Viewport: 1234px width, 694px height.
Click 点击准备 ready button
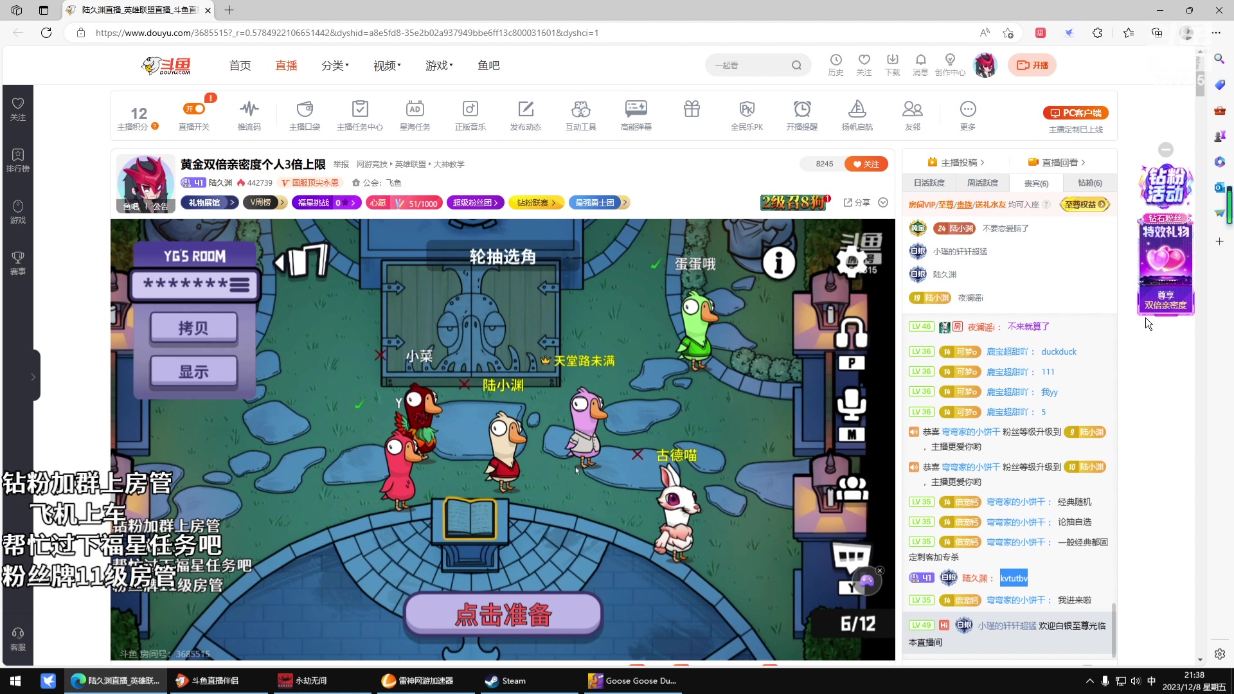click(503, 614)
